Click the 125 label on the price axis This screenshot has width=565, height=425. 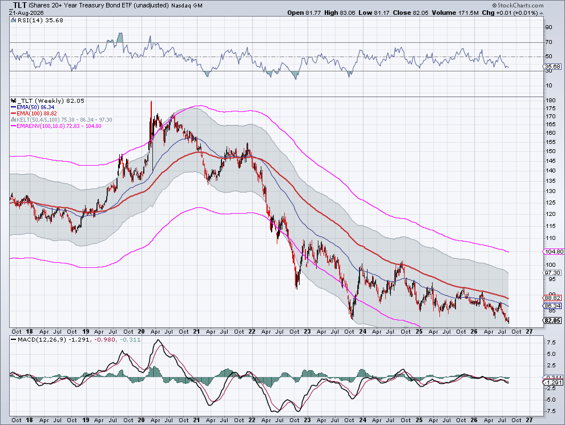coord(550,203)
